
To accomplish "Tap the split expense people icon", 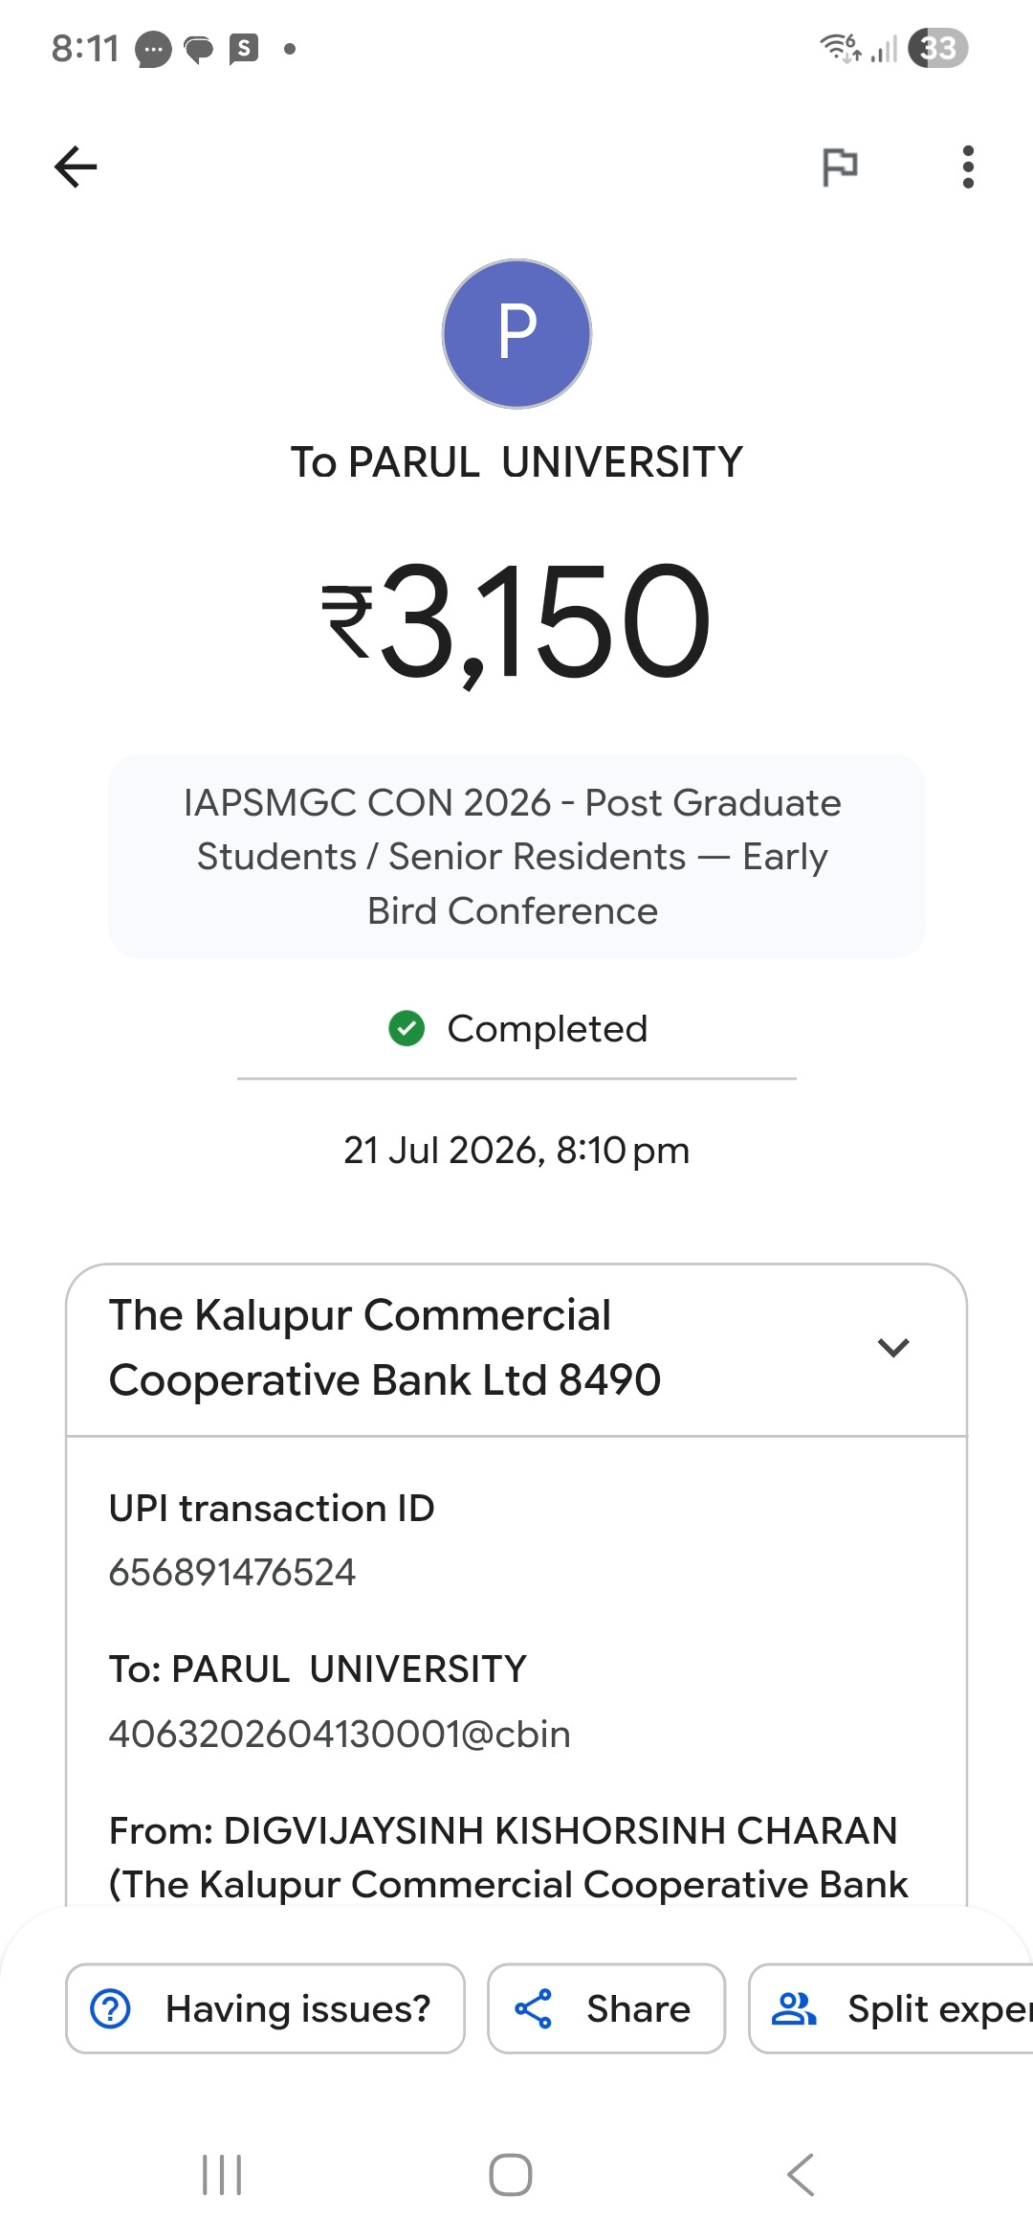I will [794, 2008].
